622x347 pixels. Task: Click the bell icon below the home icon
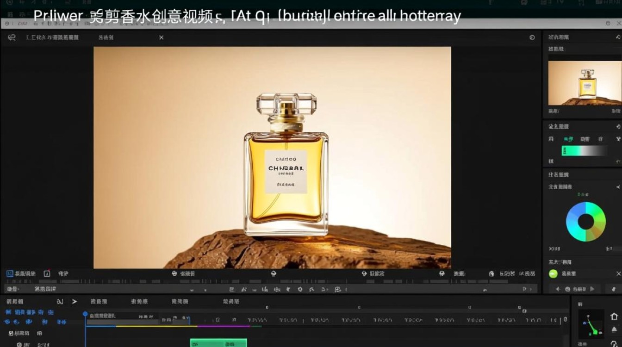[x=615, y=329]
